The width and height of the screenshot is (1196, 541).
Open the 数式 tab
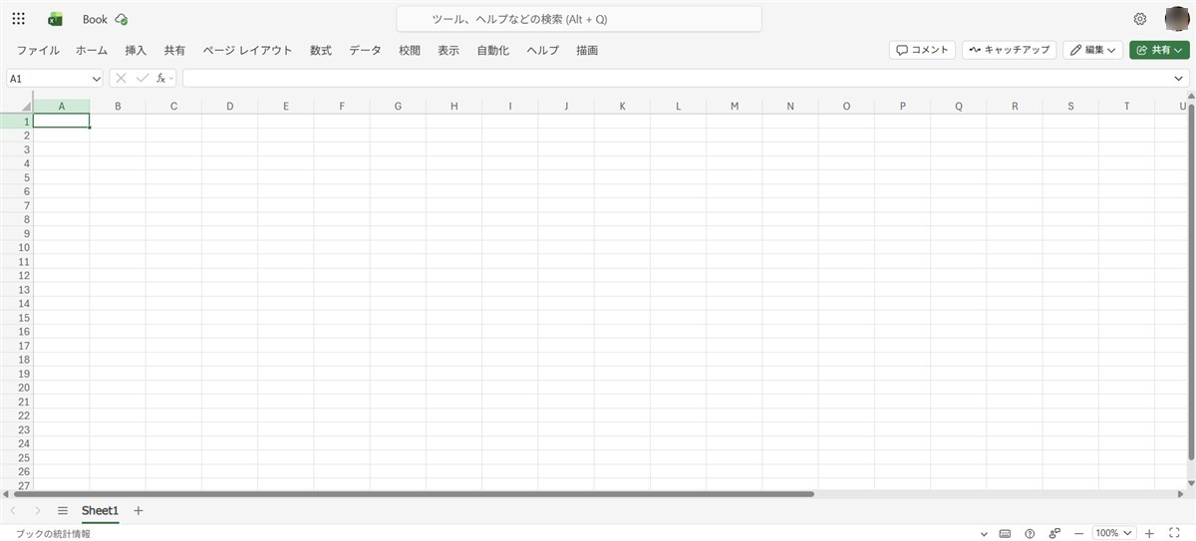pos(321,50)
